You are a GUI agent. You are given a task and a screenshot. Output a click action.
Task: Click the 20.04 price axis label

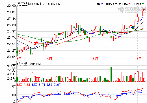(x=11, y=57)
